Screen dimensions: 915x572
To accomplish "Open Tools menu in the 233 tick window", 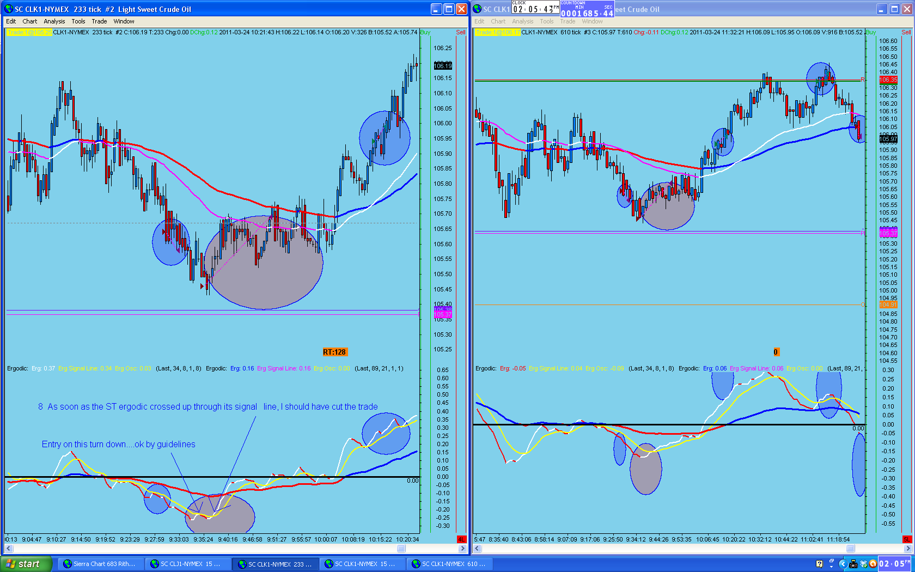I will point(78,21).
